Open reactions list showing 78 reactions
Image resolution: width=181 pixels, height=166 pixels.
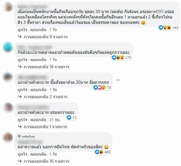click(x=102, y=88)
